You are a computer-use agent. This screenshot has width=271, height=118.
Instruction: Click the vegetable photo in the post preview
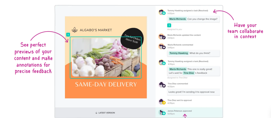(106, 57)
